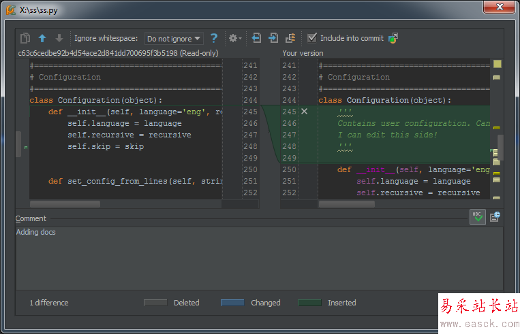Screen dimensions: 520x334
Task: Click the right pane vertical scrollbar thumb
Action: (x=500, y=148)
